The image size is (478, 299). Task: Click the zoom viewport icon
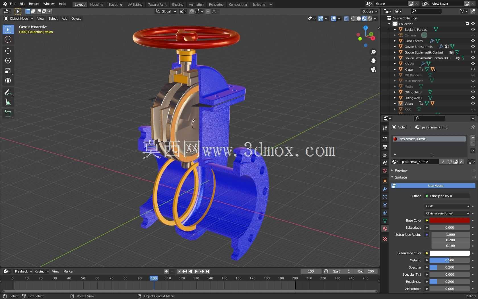click(373, 52)
